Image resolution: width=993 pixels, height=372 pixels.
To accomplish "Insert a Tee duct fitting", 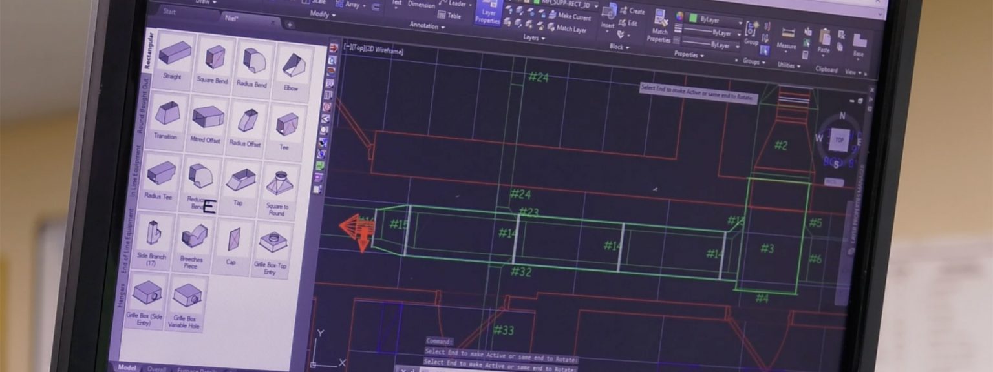I will tap(286, 125).
